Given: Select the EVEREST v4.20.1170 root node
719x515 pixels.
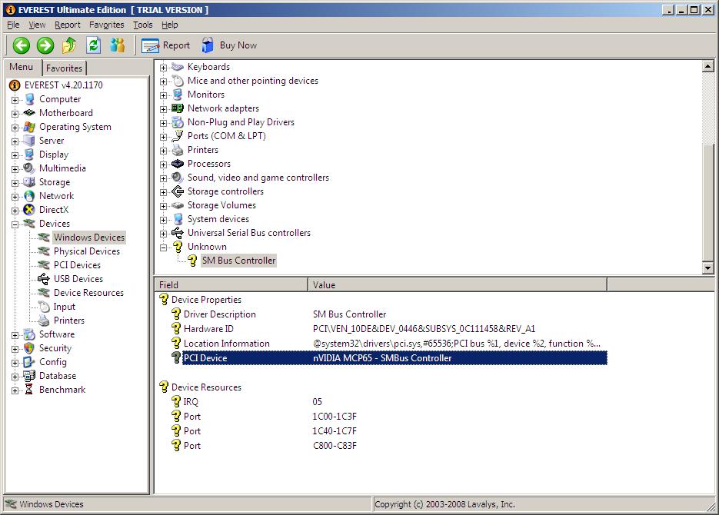Looking at the screenshot, I should (63, 85).
